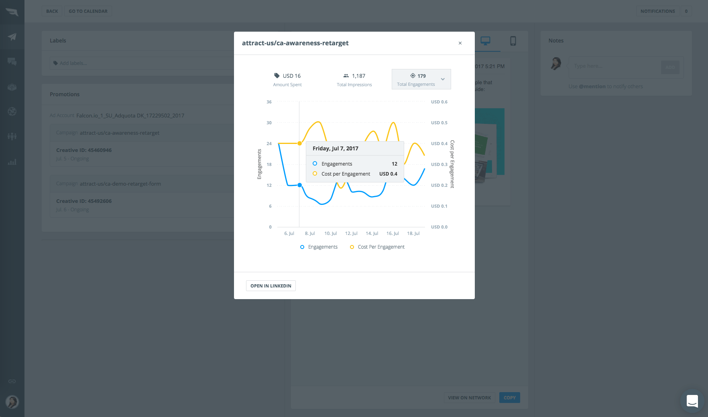This screenshot has height=417, width=708.
Task: Open the Audience people sidebar icon
Action: (12, 136)
